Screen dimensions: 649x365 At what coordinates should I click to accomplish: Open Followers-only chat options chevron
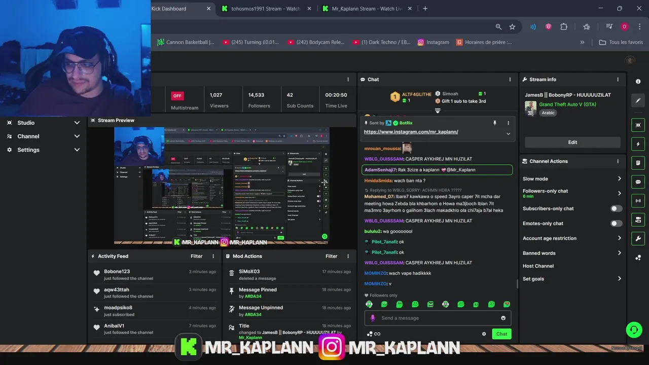point(619,193)
